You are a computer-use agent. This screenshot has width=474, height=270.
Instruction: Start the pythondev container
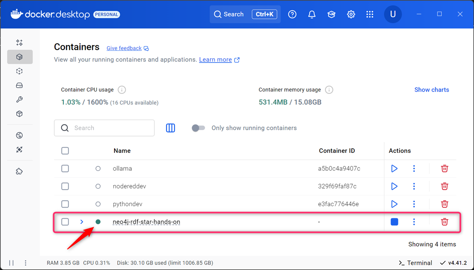(394, 204)
